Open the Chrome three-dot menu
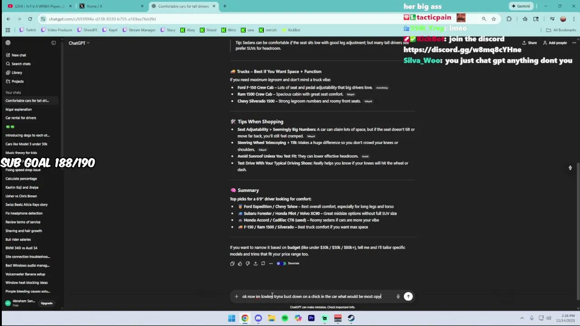This screenshot has width=580, height=326. (x=573, y=19)
